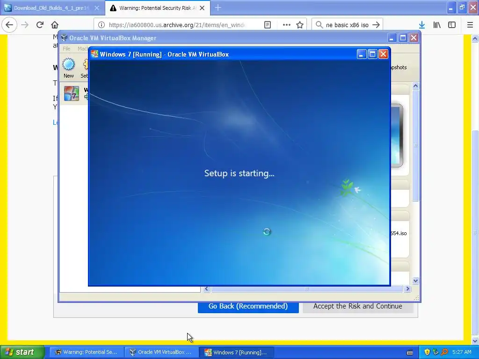Open the Firefox hamburger menu
The height and width of the screenshot is (359, 479).
pos(470,25)
